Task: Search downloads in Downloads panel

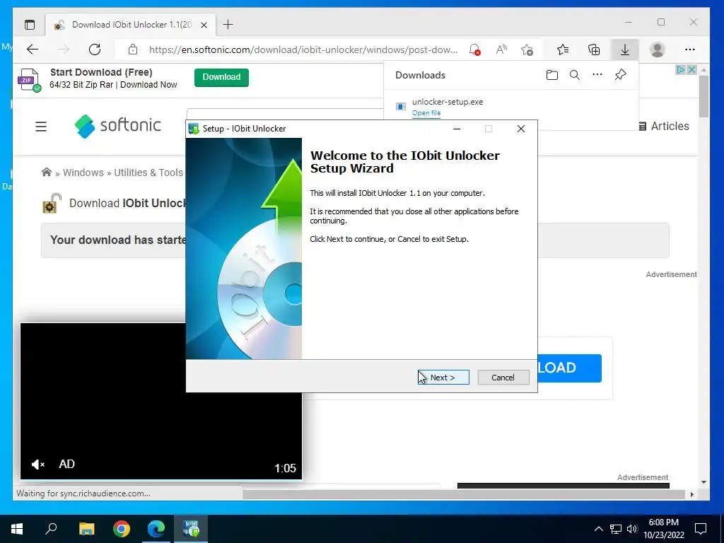Action: (574, 75)
